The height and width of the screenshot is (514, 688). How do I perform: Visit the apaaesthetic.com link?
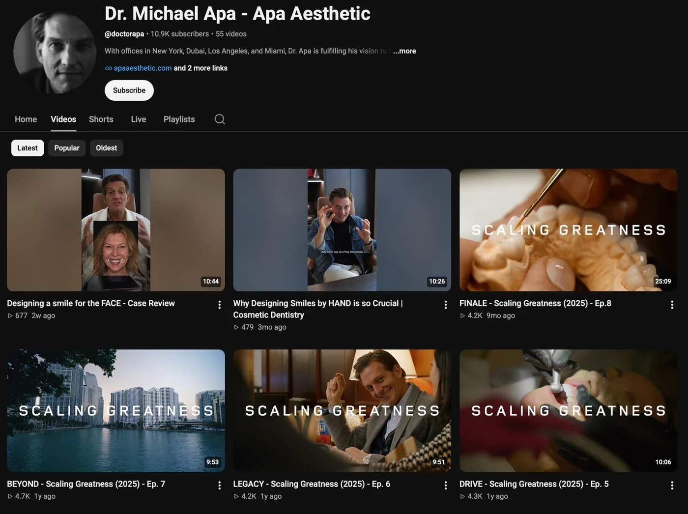pos(143,68)
